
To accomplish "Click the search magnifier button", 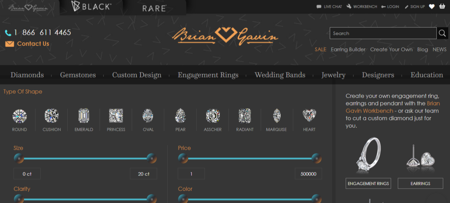I will [442, 33].
